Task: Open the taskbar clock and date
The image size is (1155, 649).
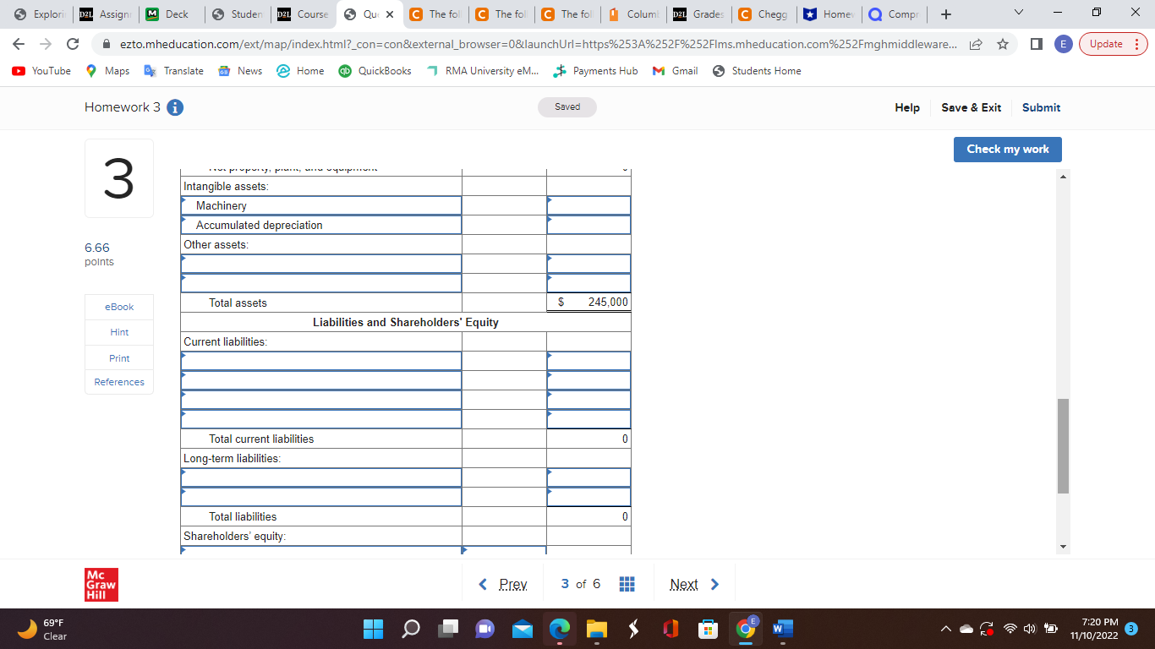Action: pyautogui.click(x=1093, y=629)
